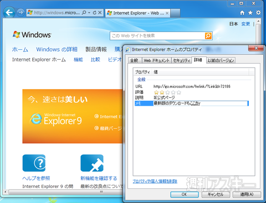Refresh the page via address bar icon
The width and height of the screenshot is (266, 203).
(x=95, y=13)
